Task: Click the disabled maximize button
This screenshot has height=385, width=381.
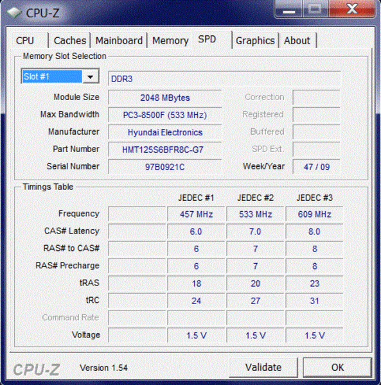Action: [315, 10]
